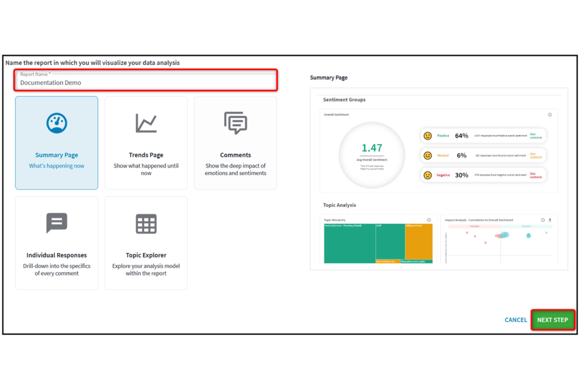Click the Impact Analysis info icon
Viewport: 584px width, 390px height.
pos(543,220)
